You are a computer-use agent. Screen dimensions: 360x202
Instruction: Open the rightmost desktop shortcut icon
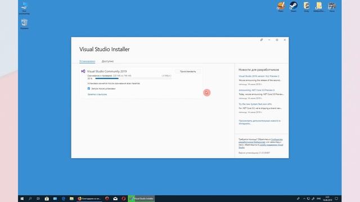tap(332, 6)
